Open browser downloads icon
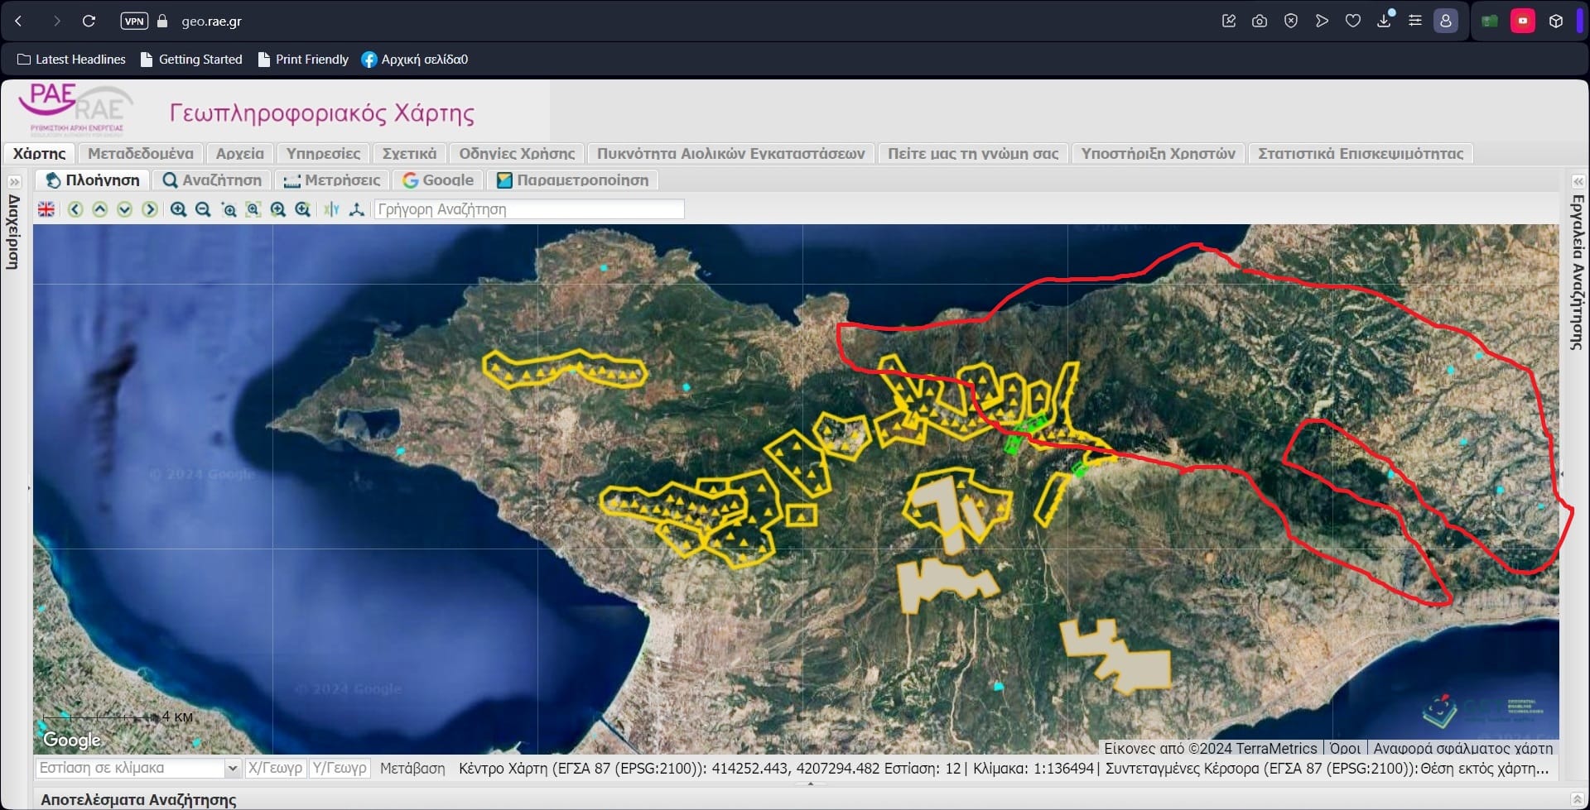This screenshot has width=1590, height=810. [1384, 21]
